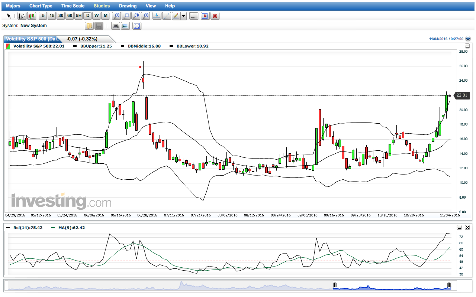Image resolution: width=476 pixels, height=297 pixels.
Task: Select the bar chart type icon
Action: [x=22, y=16]
